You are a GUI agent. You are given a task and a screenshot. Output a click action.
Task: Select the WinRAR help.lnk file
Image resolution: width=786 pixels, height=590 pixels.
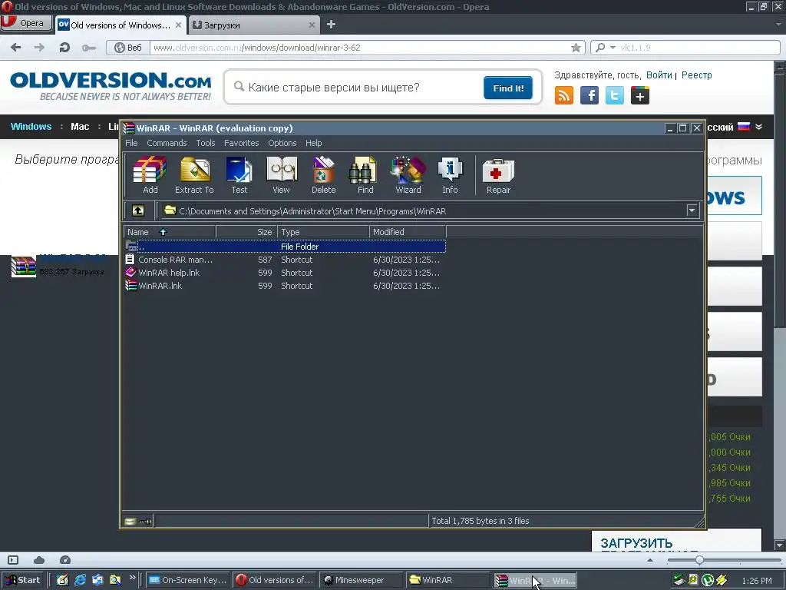click(285, 273)
